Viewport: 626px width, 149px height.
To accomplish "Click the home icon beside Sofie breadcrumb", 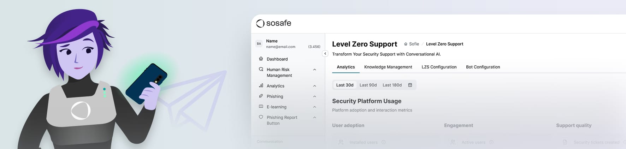I will (x=406, y=44).
